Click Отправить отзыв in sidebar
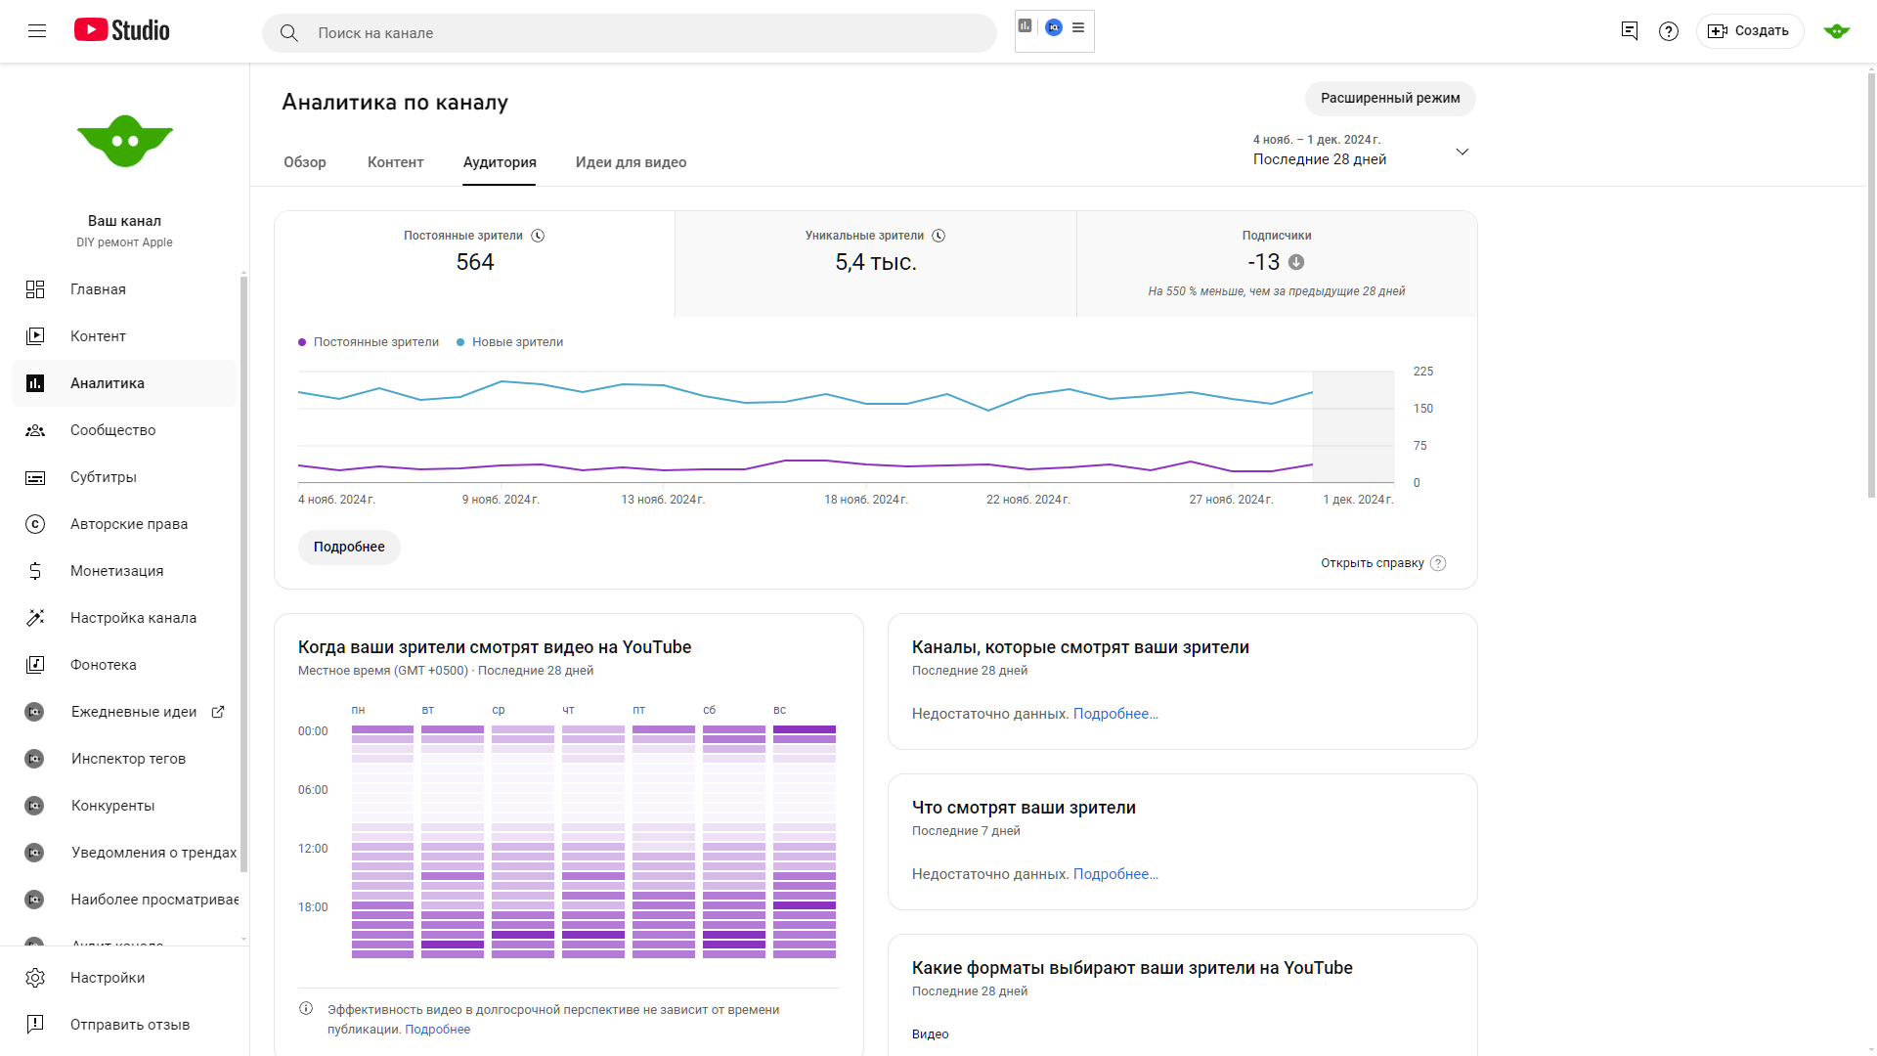The image size is (1877, 1056). pyautogui.click(x=125, y=1025)
